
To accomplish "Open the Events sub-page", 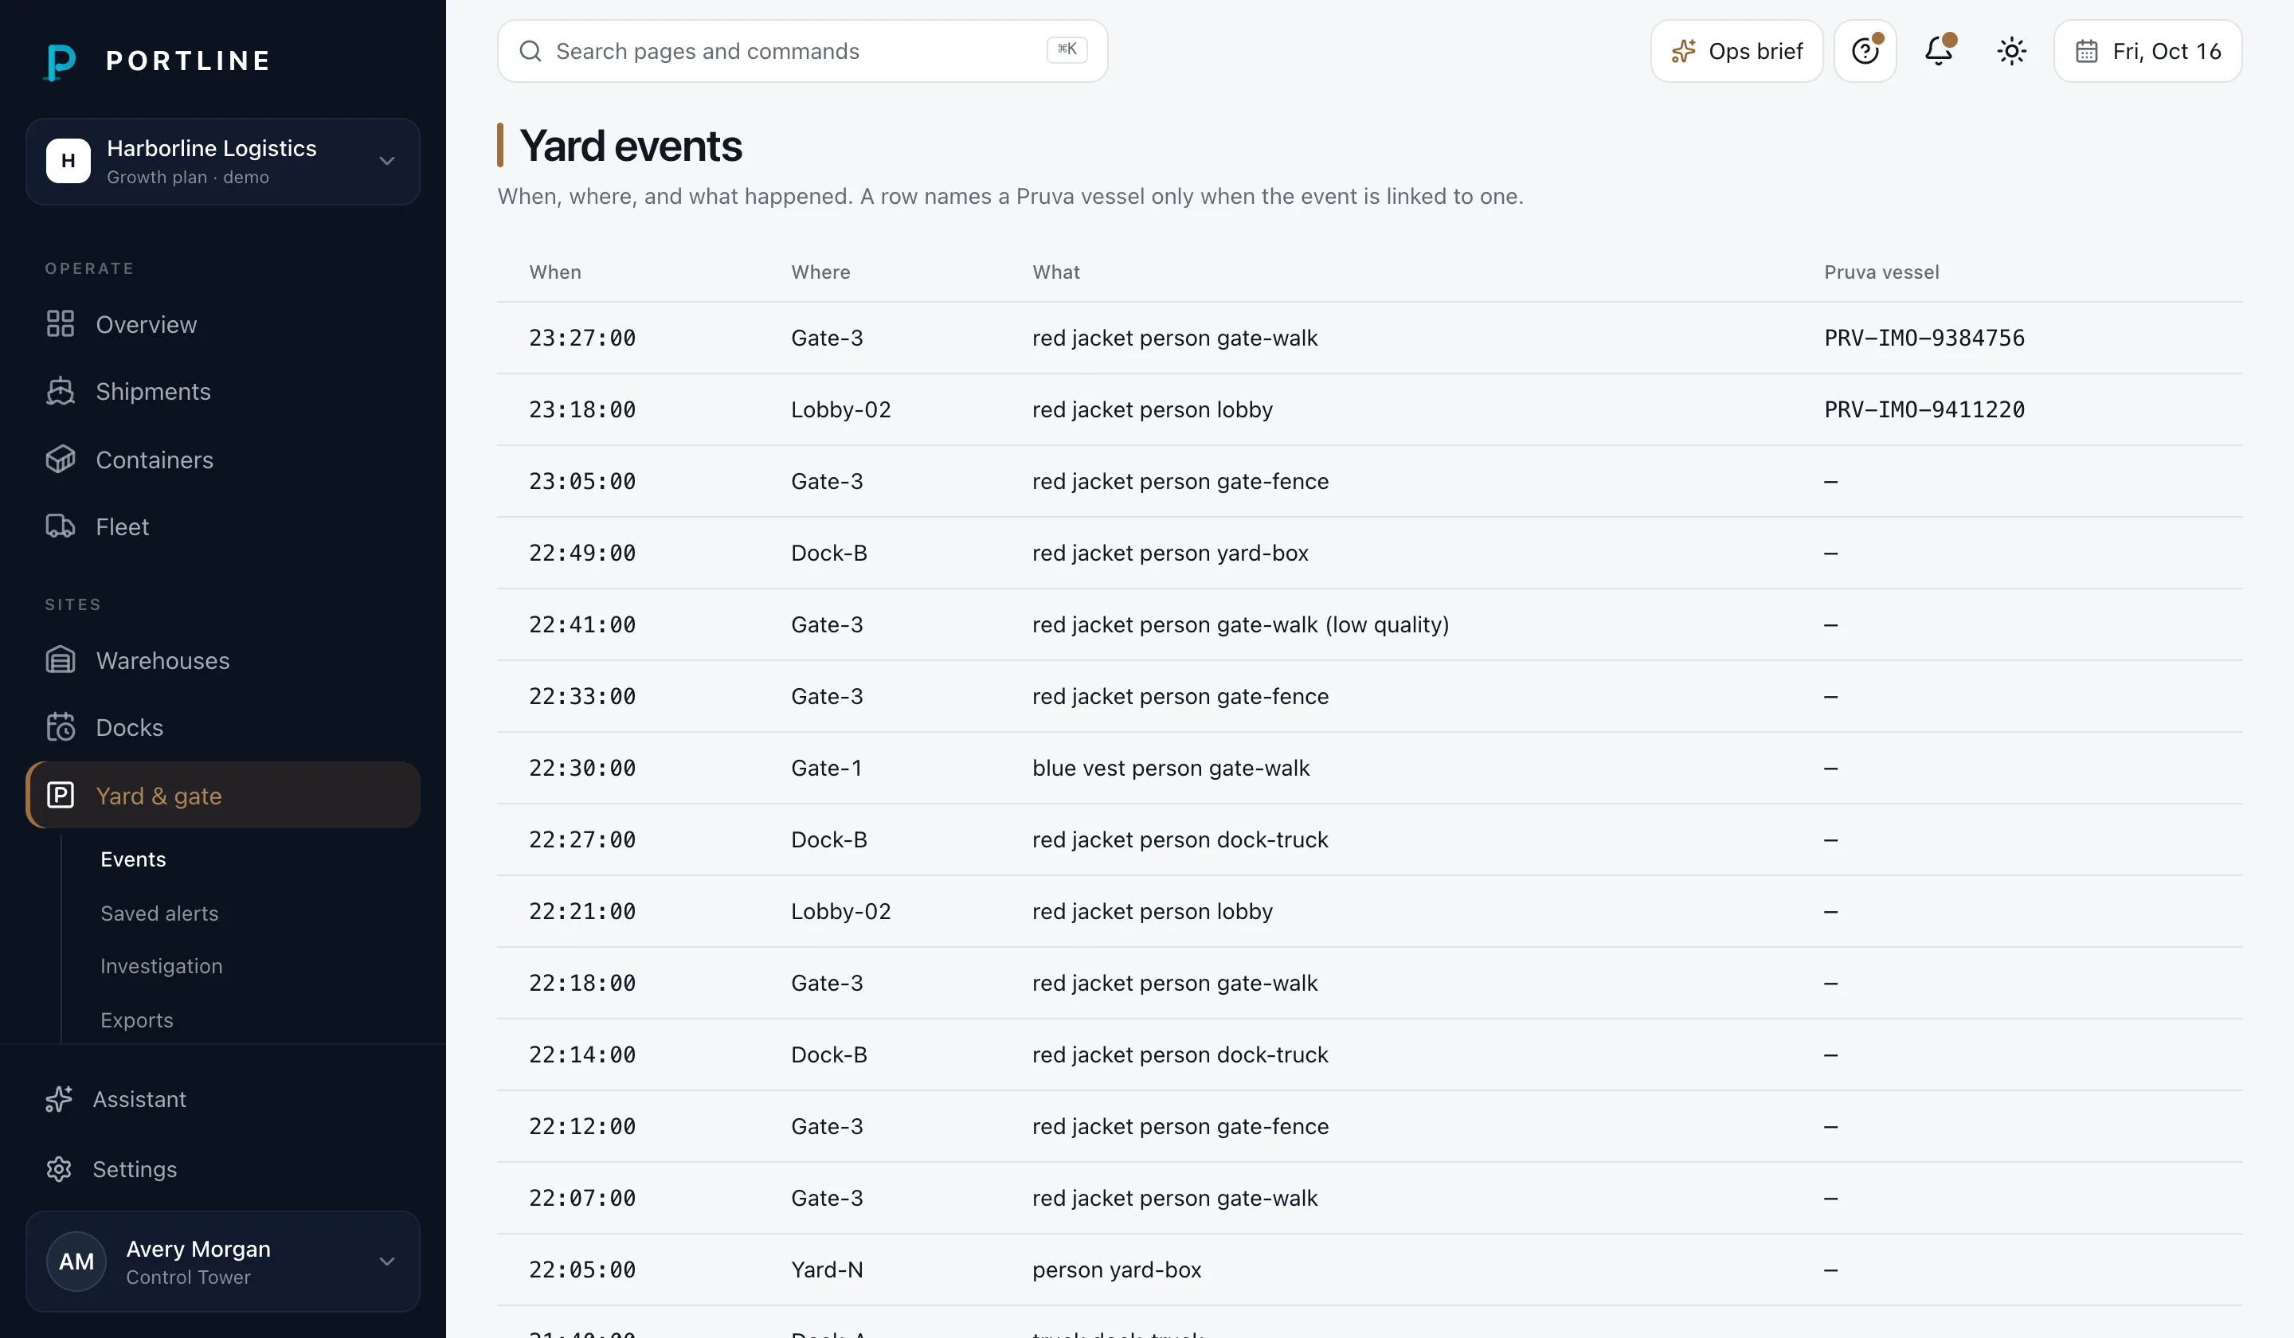I will pos(133,859).
